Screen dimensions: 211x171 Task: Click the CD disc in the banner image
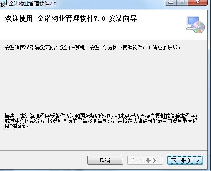(x=199, y=27)
